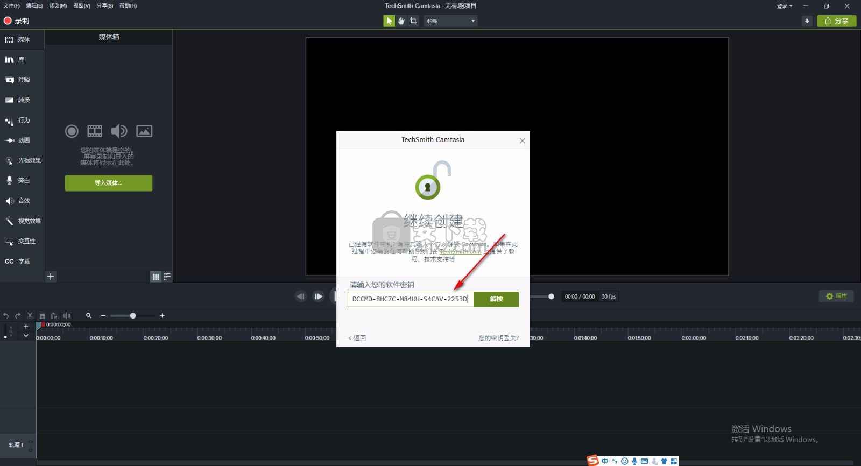Click the Sogou 中 language toggle
This screenshot has width=861, height=466.
pos(605,461)
